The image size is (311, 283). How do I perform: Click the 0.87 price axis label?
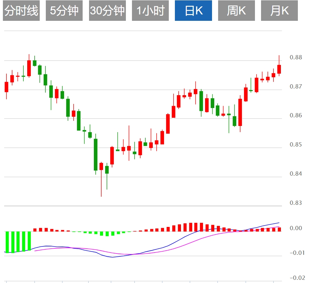point(296,87)
